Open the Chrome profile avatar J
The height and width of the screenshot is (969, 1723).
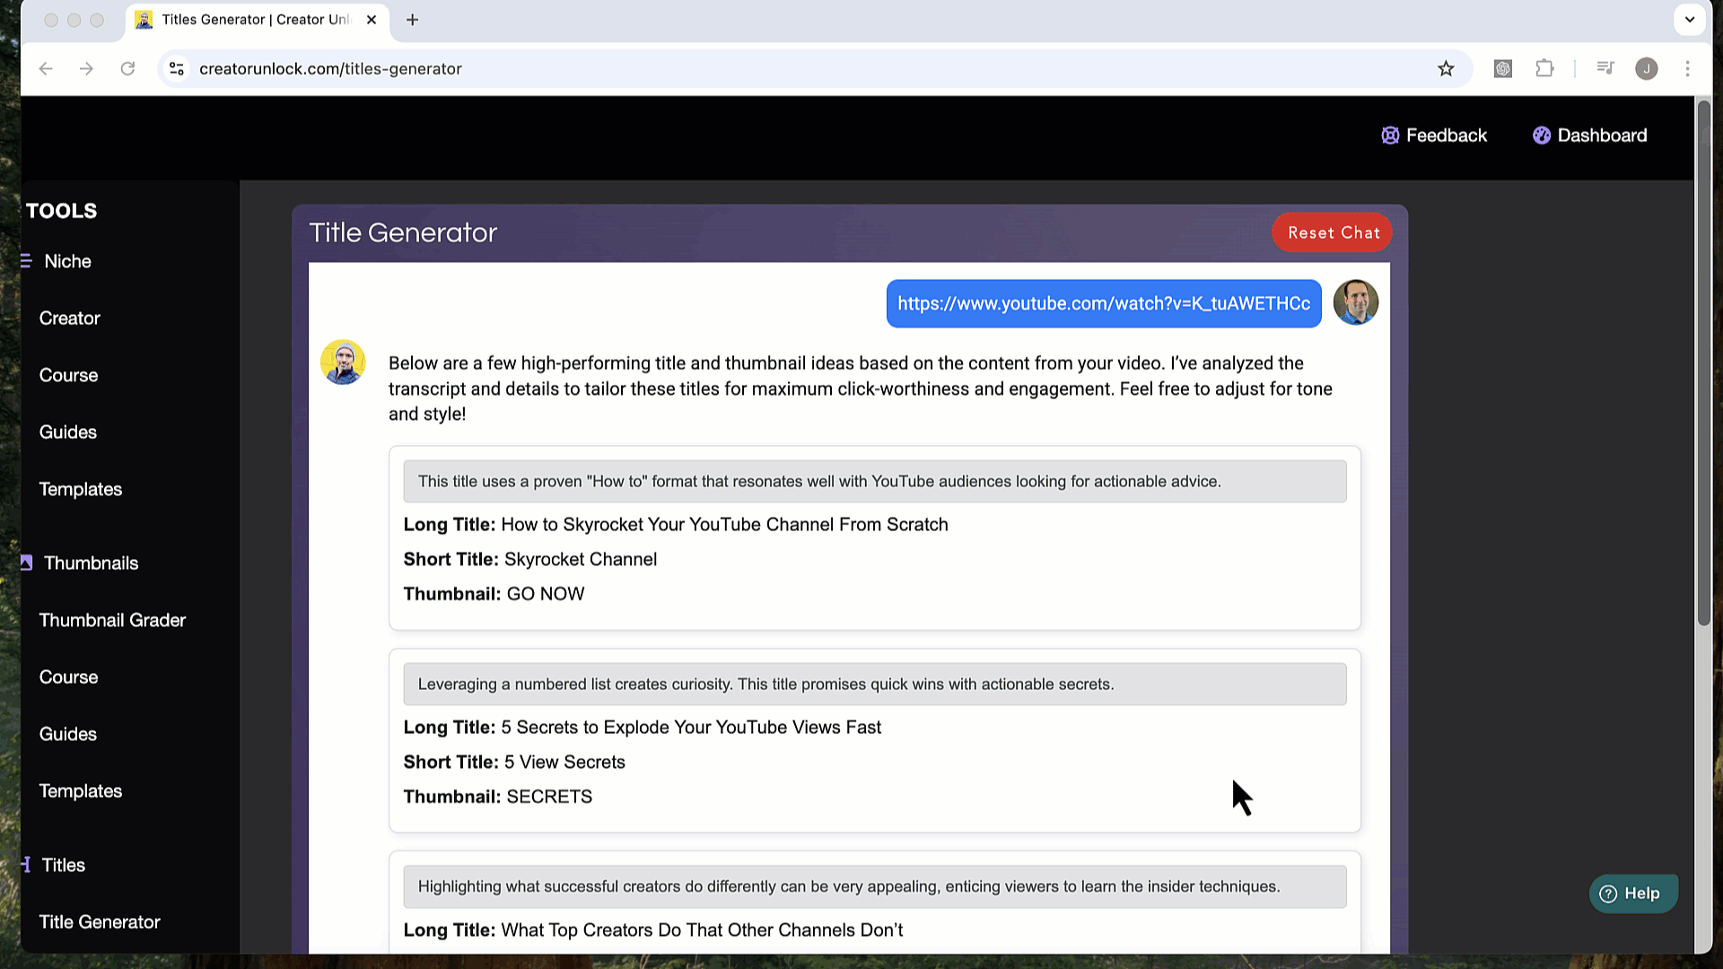point(1647,69)
